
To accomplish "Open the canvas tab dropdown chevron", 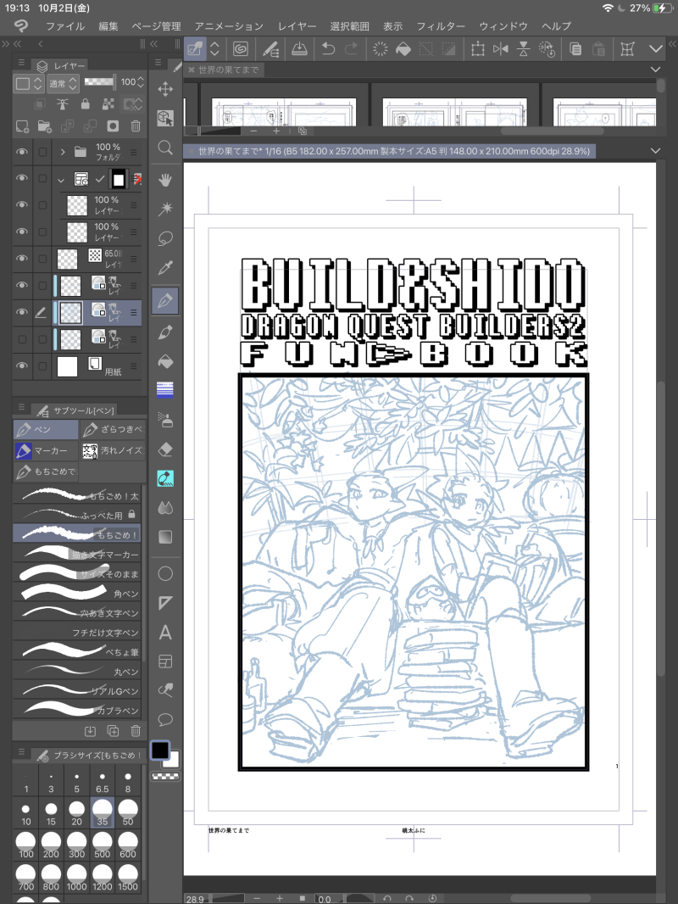I will pos(655,150).
